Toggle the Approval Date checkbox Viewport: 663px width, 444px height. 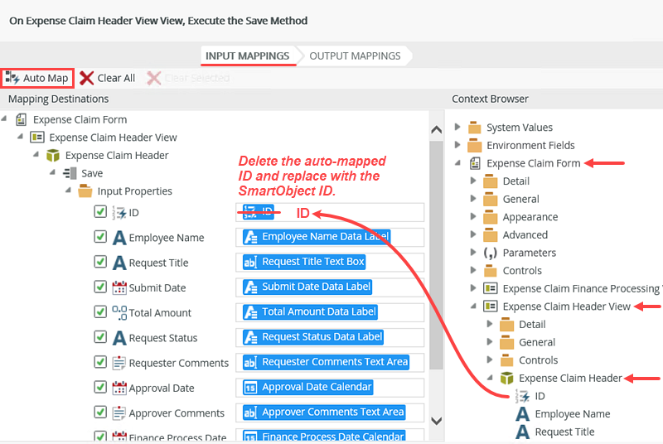[100, 387]
